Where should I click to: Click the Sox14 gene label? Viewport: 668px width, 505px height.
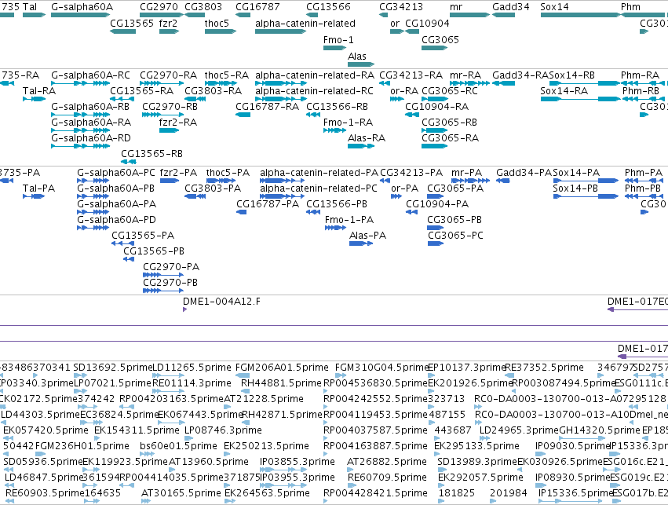coord(554,7)
